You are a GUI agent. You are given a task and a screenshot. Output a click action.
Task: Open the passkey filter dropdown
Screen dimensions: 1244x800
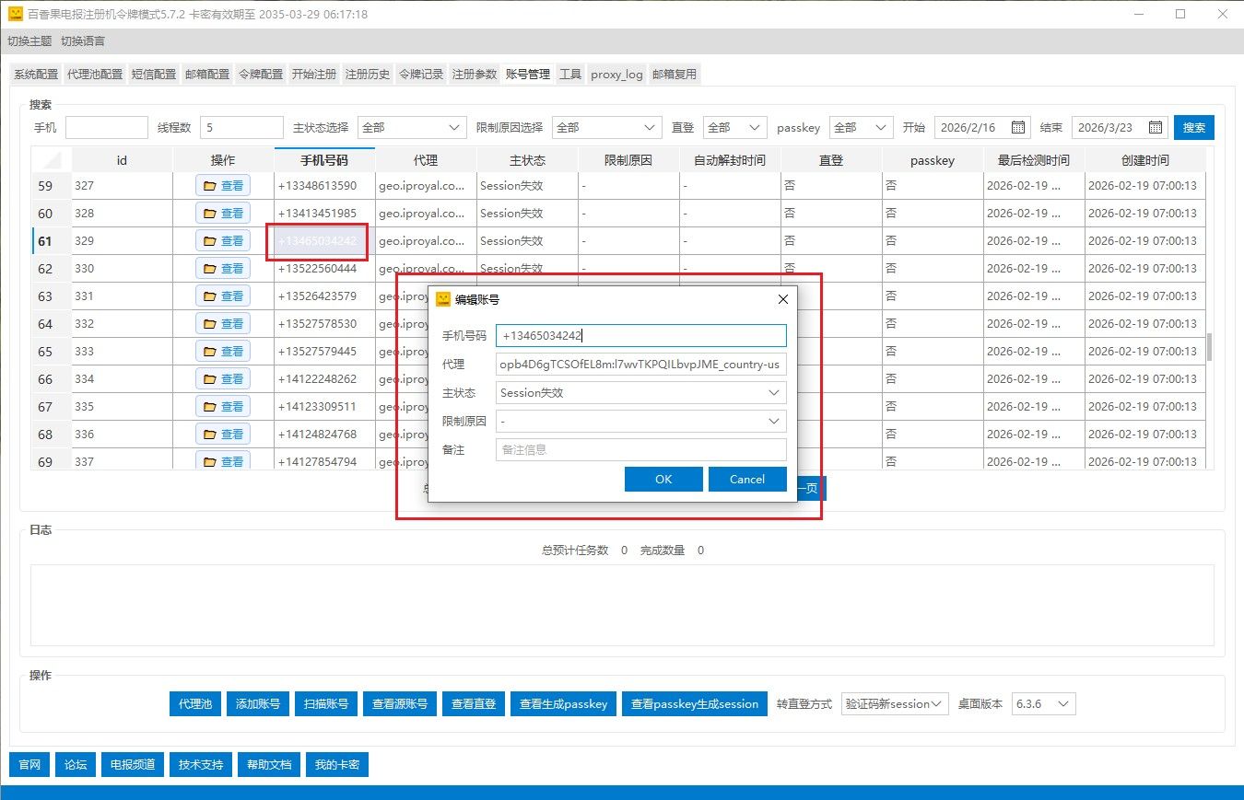pyautogui.click(x=881, y=128)
